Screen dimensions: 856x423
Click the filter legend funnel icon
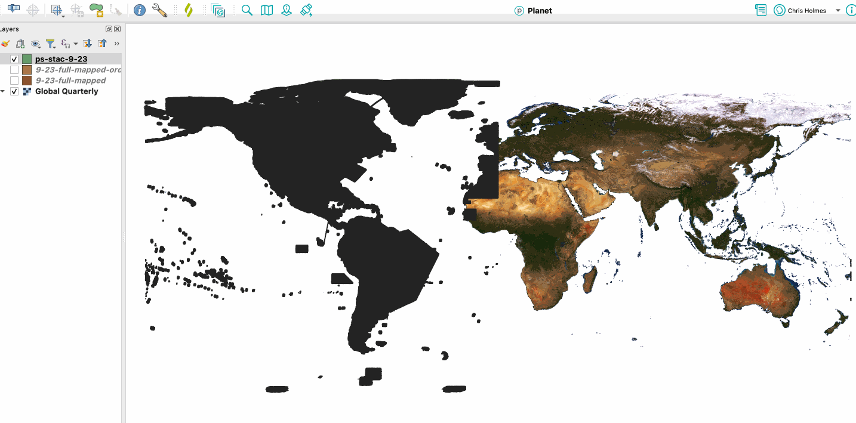point(51,44)
